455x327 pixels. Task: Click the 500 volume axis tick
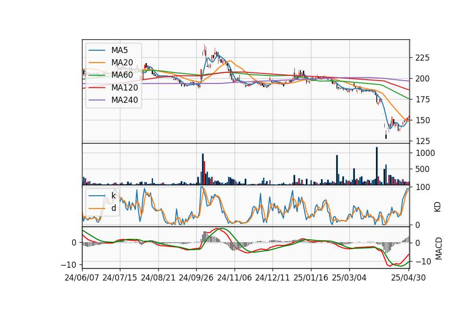click(x=422, y=169)
